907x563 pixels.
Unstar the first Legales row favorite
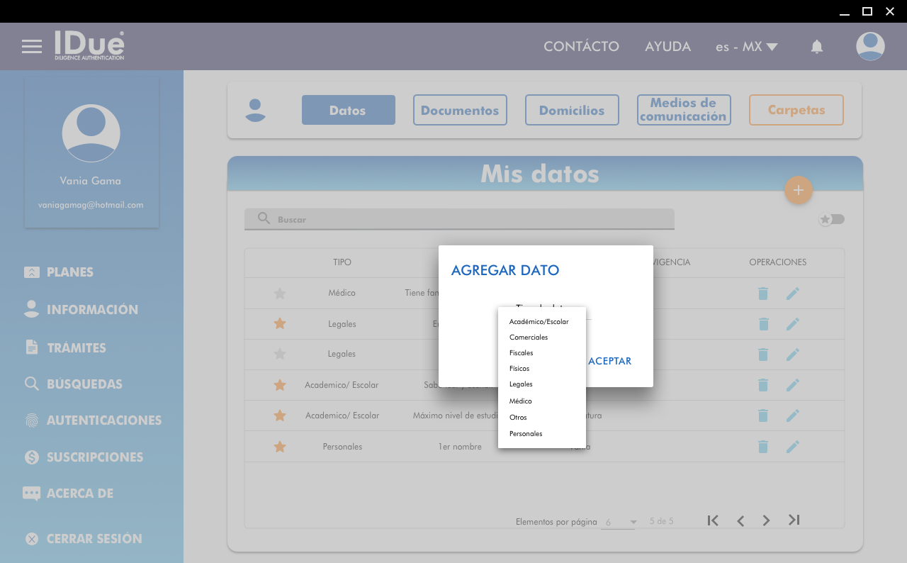point(280,324)
